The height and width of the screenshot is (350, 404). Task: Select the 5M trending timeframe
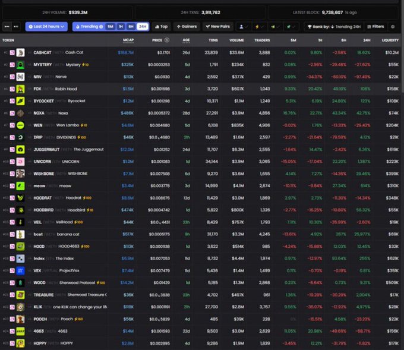point(111,27)
